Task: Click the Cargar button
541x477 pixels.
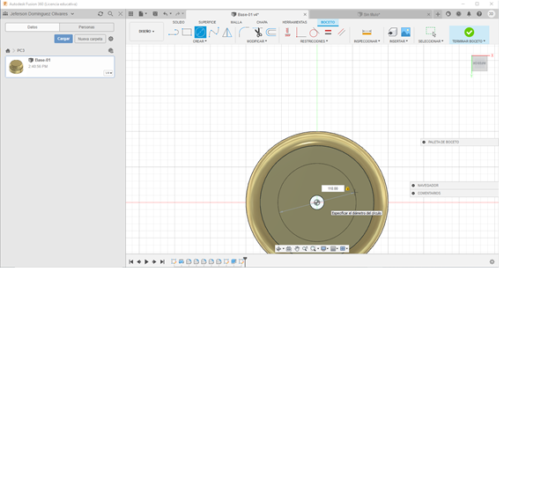Action: pyautogui.click(x=63, y=39)
